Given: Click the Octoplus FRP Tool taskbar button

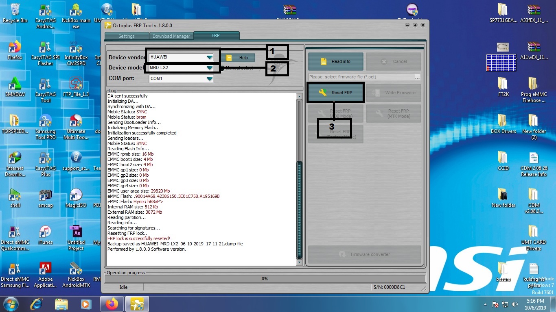Looking at the screenshot, I should click(137, 304).
